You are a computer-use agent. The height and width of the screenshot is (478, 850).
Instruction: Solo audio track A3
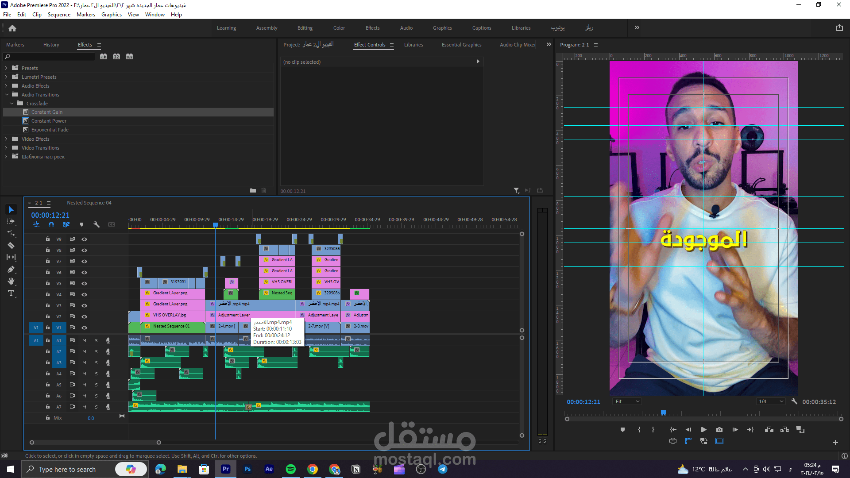click(x=96, y=362)
